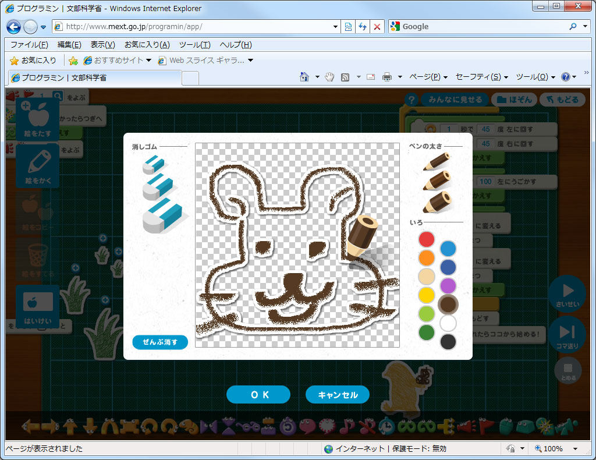Click the みんなに見せる button
This screenshot has width=596, height=460.
click(x=455, y=100)
